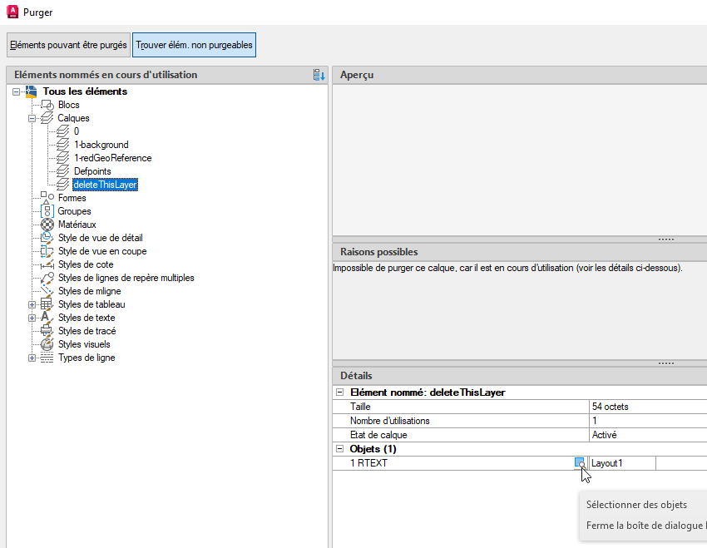
Task: Click the tree sort order icon
Action: [x=317, y=75]
